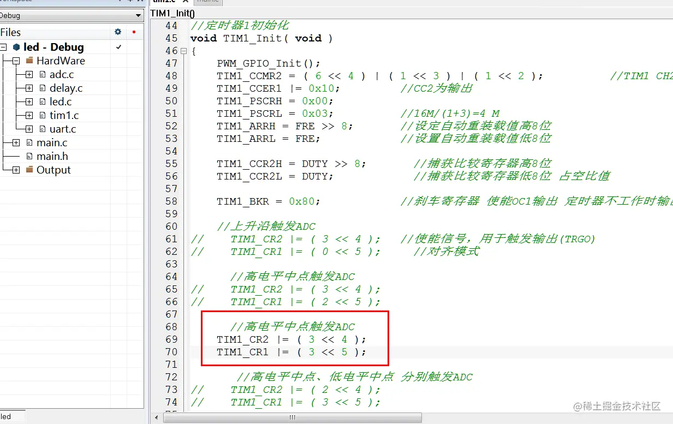Click commented 'TIM1_CR1 |= ( 2 << 5 )' line
The width and height of the screenshot is (673, 424).
pyautogui.click(x=306, y=302)
